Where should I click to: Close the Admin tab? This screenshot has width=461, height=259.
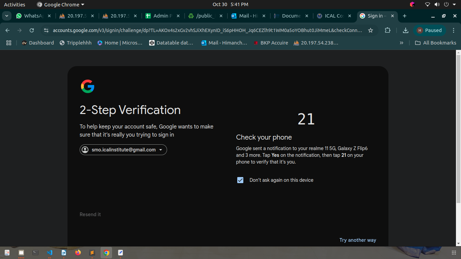[178, 16]
